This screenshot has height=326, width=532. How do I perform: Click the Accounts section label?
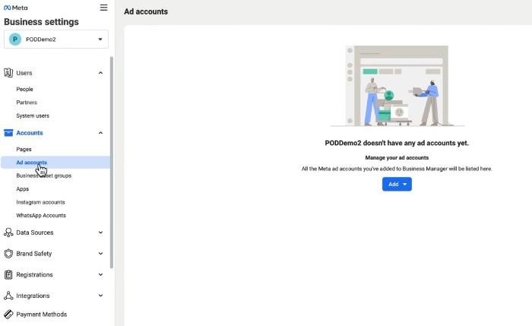click(x=30, y=133)
